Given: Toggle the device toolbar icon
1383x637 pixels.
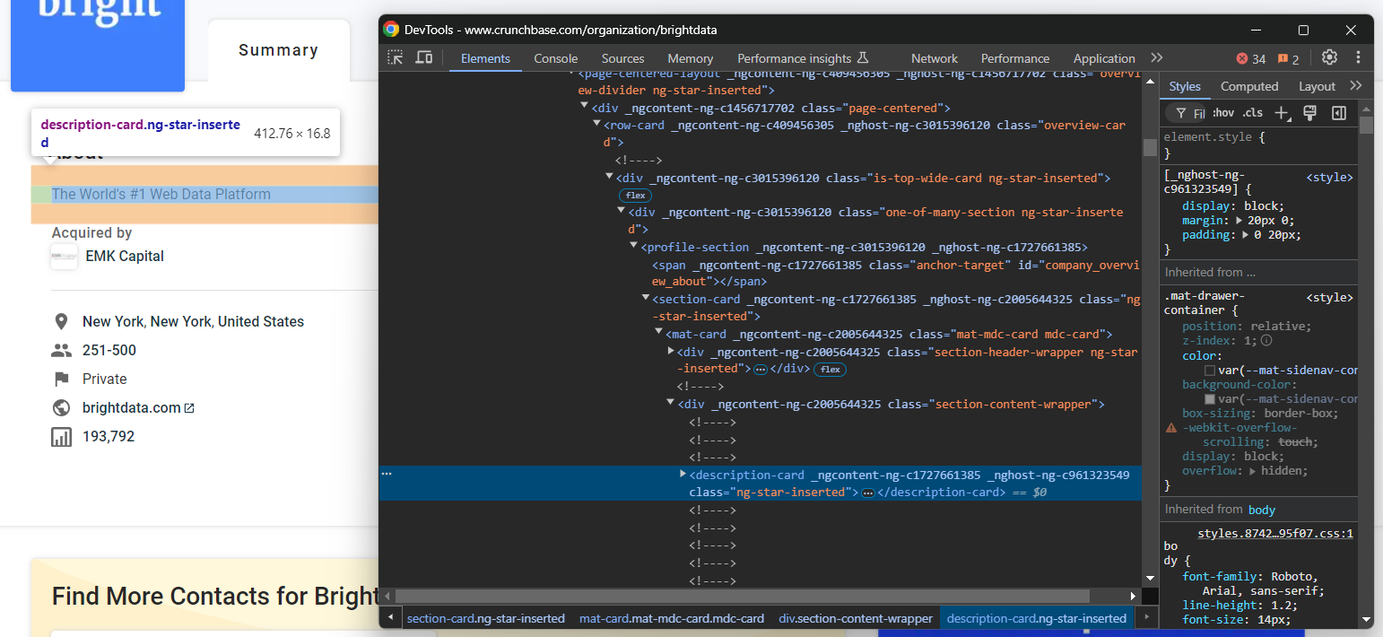Looking at the screenshot, I should tap(423, 57).
